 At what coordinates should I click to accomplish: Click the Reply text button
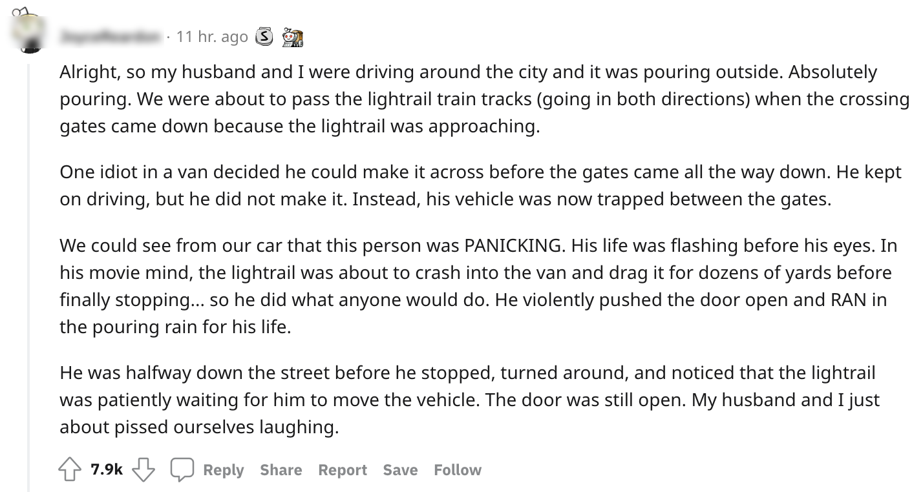coord(223,470)
